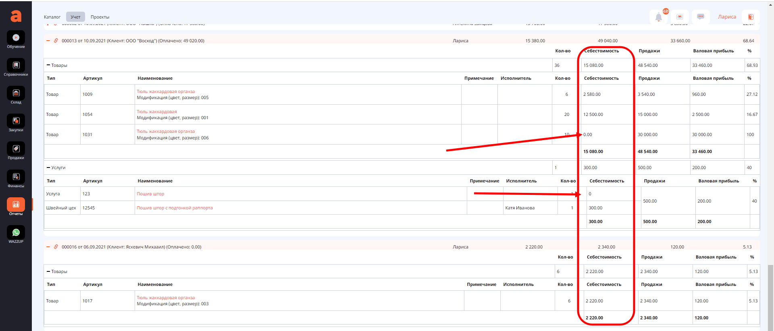Collapse order 000013 row

[x=48, y=41]
